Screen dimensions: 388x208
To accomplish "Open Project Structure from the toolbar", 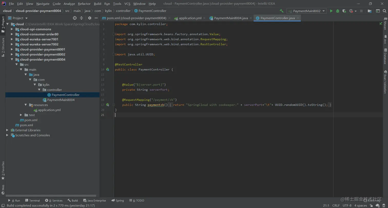I will 370,11.
